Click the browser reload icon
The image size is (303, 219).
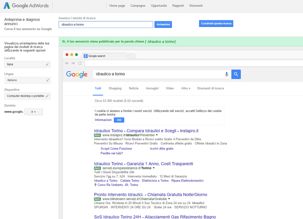[80, 63]
